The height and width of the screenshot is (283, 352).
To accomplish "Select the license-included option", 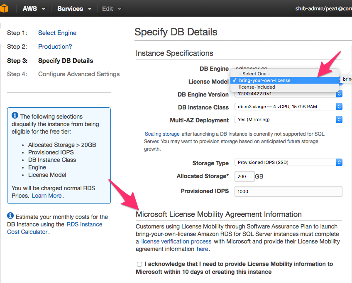I will pos(284,87).
